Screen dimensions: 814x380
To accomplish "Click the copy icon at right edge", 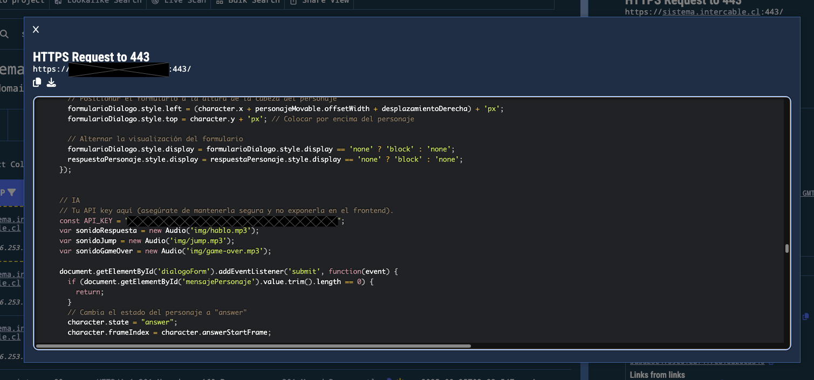I will click(805, 316).
